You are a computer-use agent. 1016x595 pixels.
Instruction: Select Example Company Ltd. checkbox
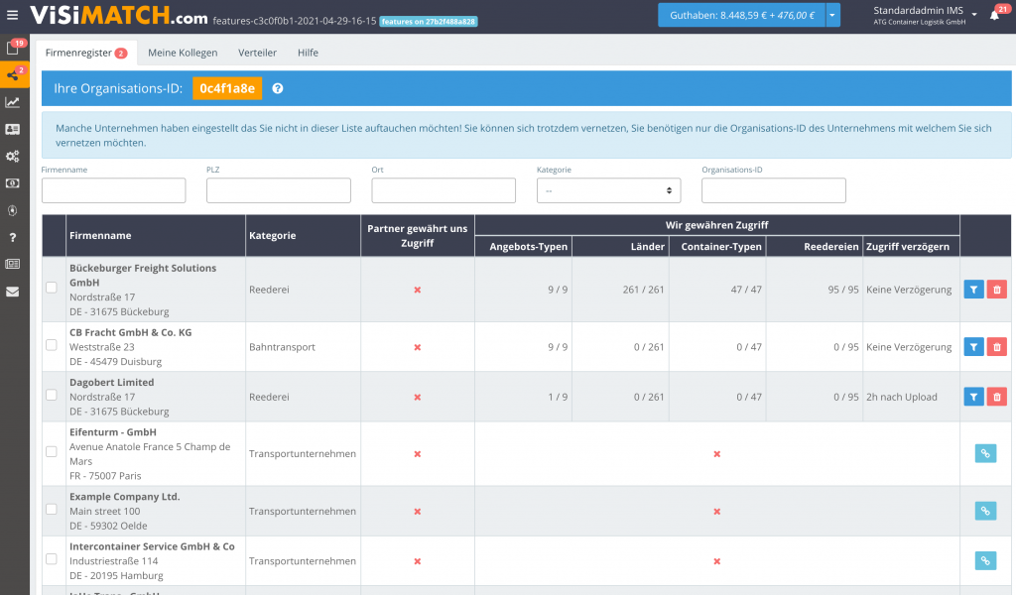pos(52,509)
